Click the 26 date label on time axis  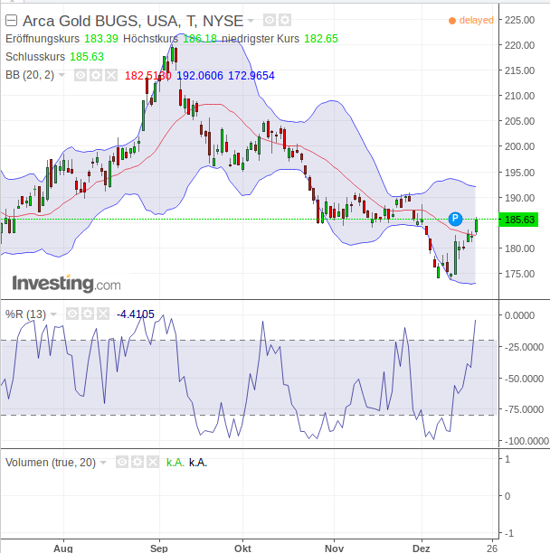(492, 548)
